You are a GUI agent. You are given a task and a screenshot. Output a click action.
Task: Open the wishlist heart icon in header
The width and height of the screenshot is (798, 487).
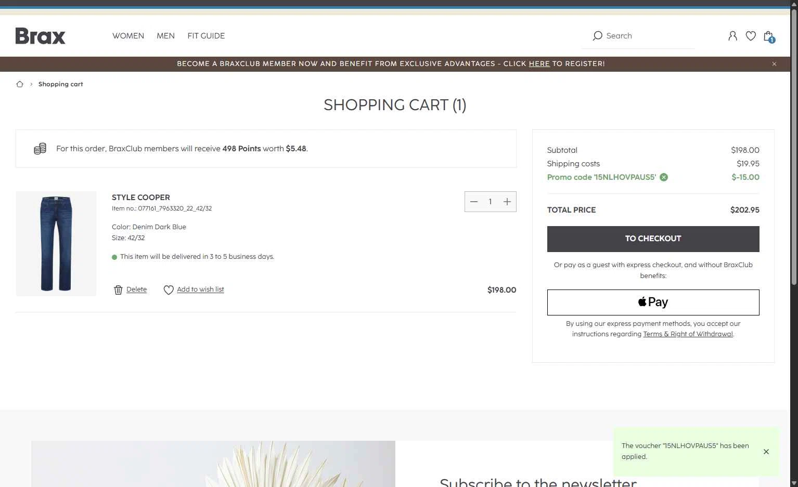[x=751, y=36]
